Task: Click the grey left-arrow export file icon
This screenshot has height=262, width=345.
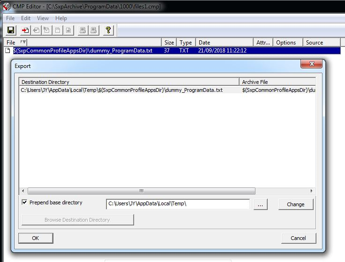Action: pos(36,30)
